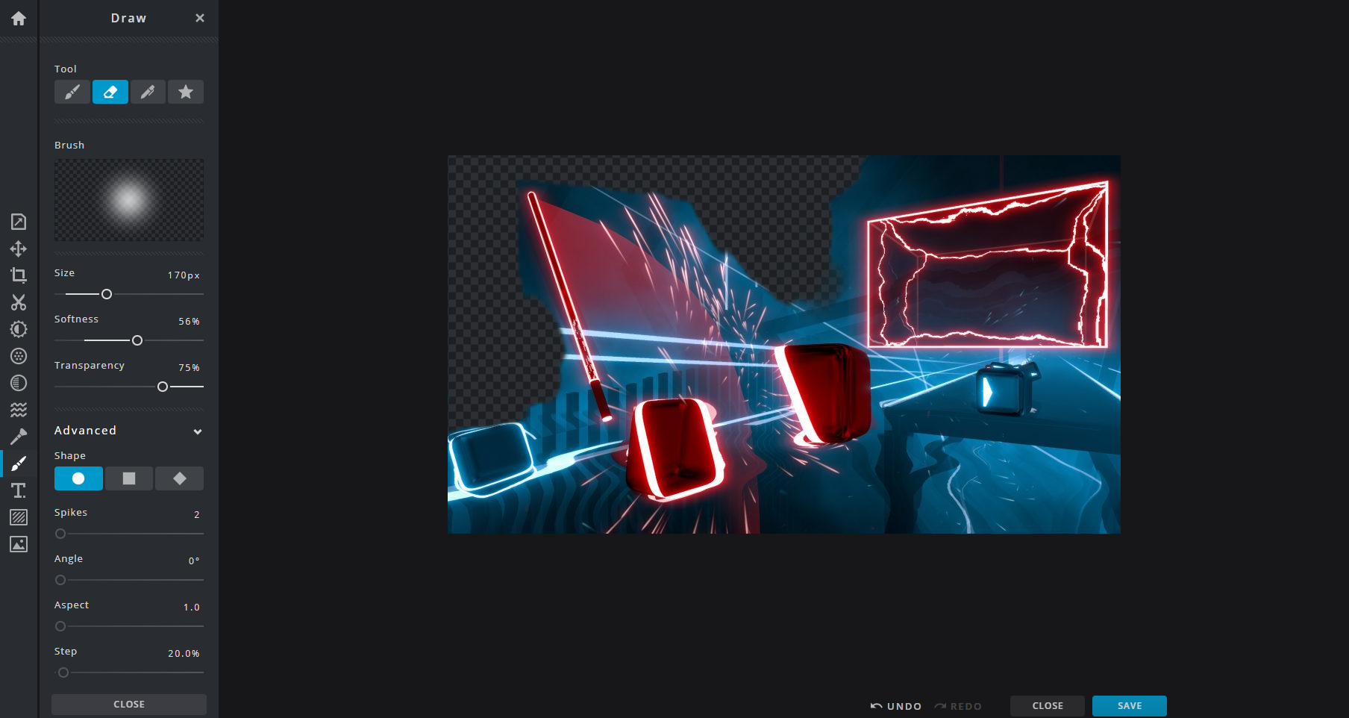Open the Adjust brightness tool in sidebar
Image resolution: width=1349 pixels, height=718 pixels.
19,329
